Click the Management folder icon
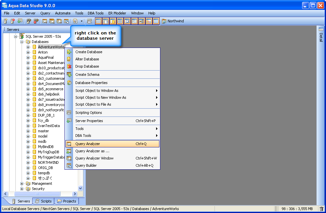 pos(28,183)
